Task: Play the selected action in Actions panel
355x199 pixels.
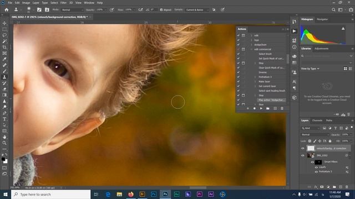Action: click(x=261, y=108)
